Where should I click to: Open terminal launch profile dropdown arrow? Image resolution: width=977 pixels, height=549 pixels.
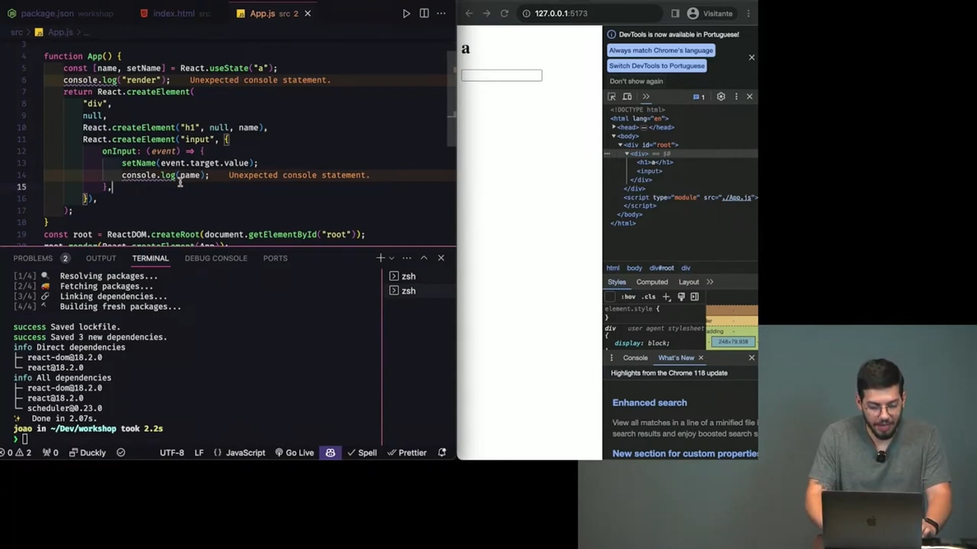click(x=392, y=258)
